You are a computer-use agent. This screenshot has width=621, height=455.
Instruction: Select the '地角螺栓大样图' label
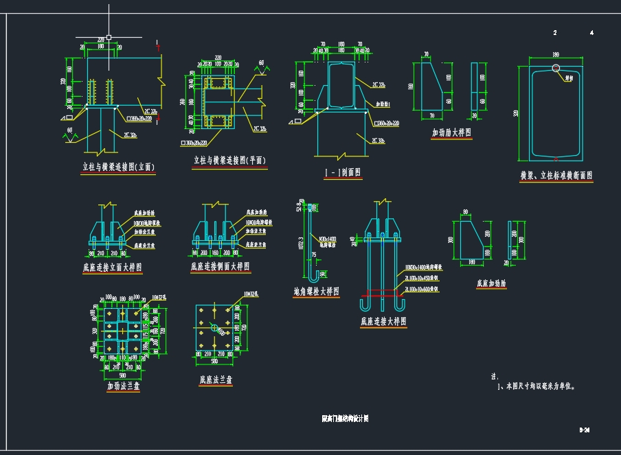pyautogui.click(x=317, y=292)
